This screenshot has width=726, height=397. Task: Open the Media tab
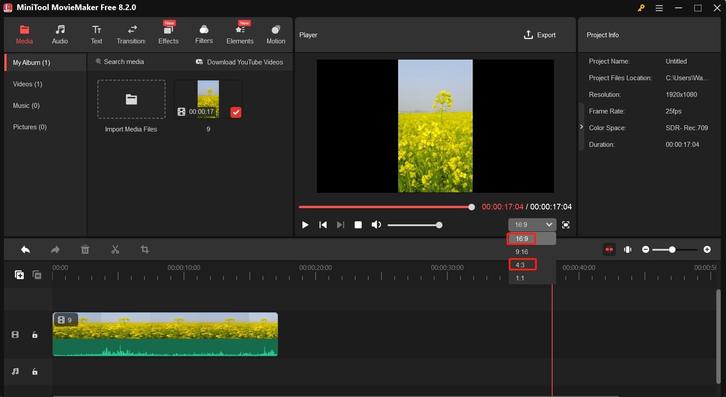pos(25,35)
